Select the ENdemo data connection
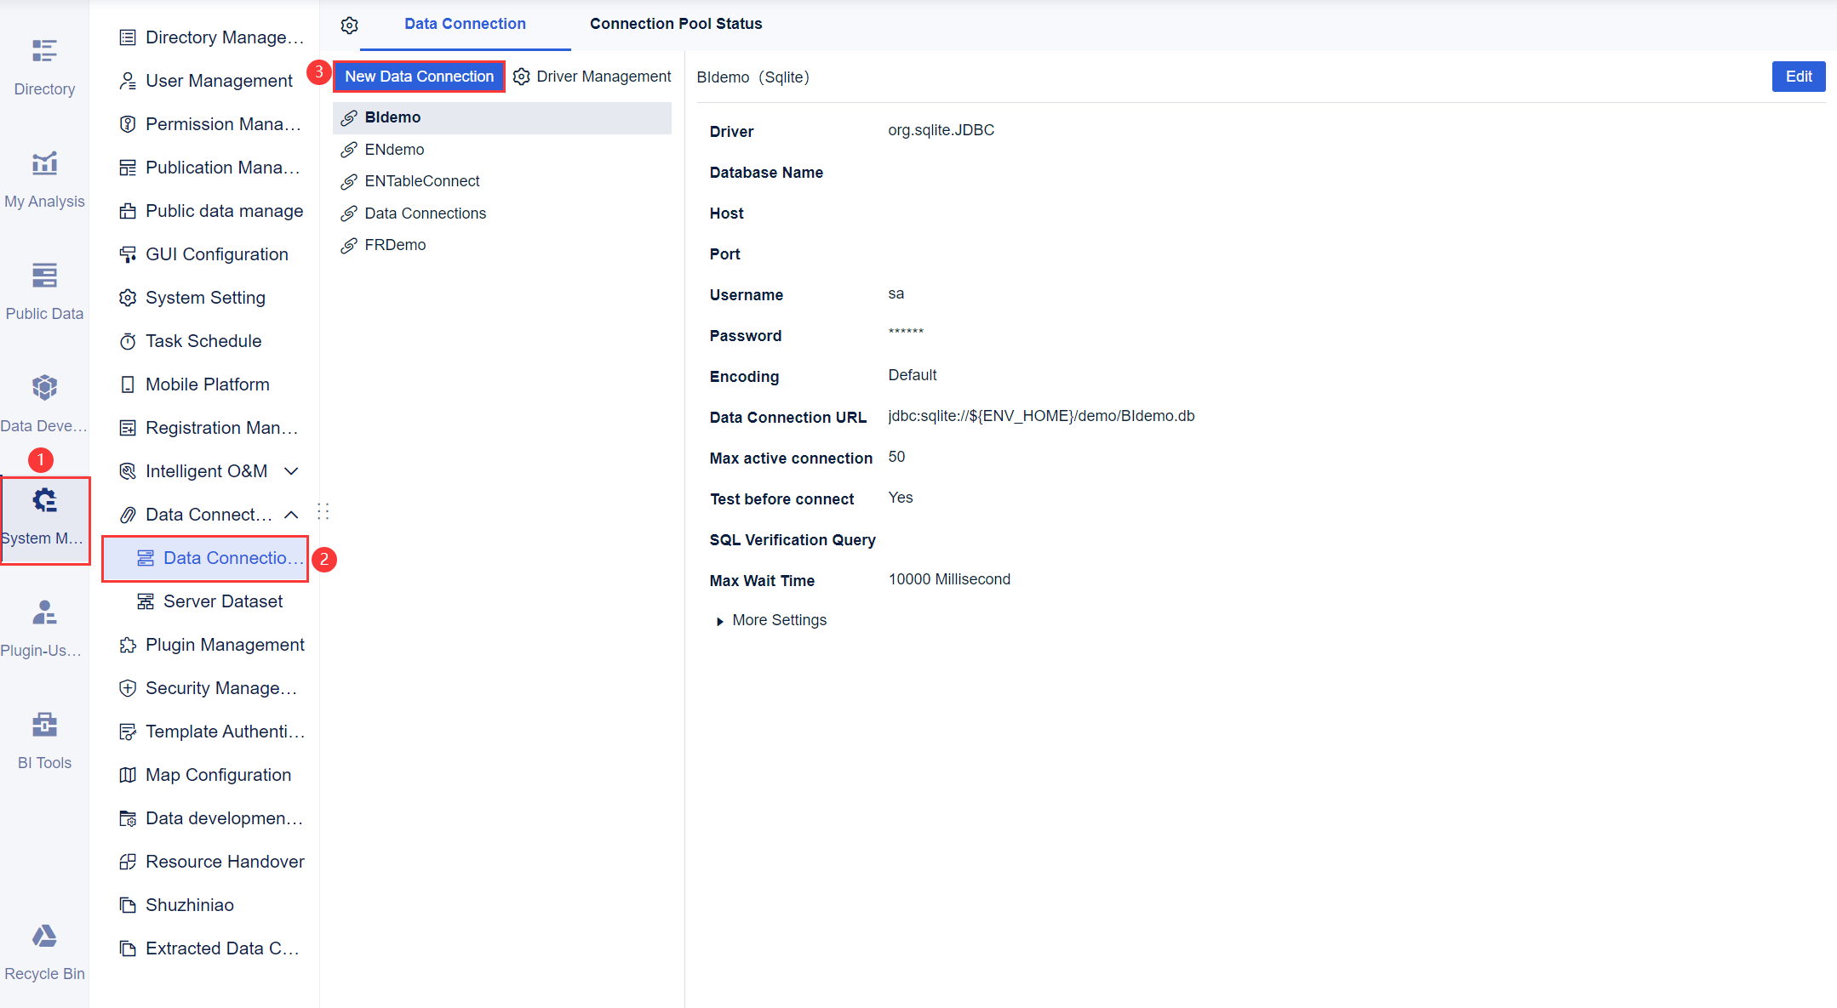 pyautogui.click(x=393, y=149)
